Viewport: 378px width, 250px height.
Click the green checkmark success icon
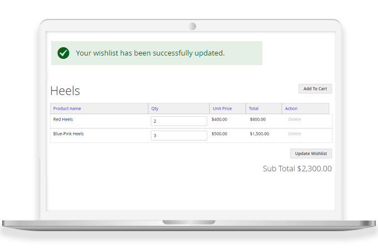click(x=63, y=53)
